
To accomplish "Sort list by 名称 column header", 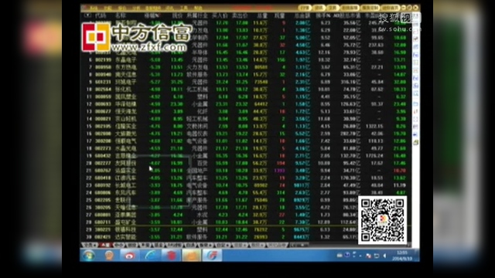I will [x=121, y=15].
